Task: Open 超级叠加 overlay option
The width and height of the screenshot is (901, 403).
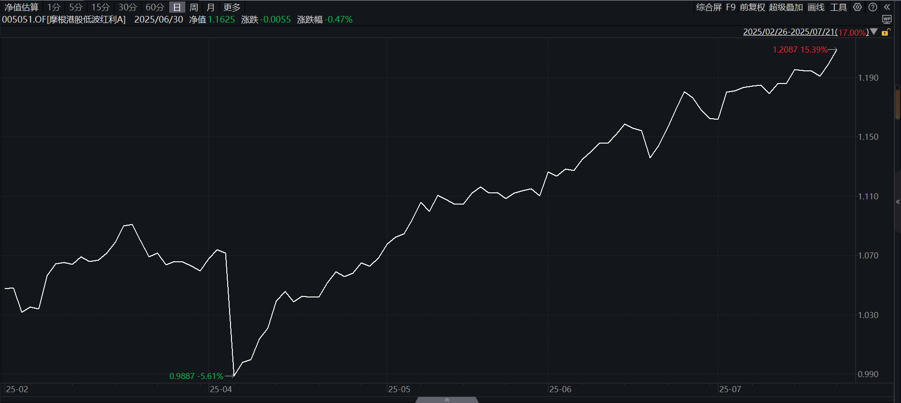Action: click(x=786, y=7)
